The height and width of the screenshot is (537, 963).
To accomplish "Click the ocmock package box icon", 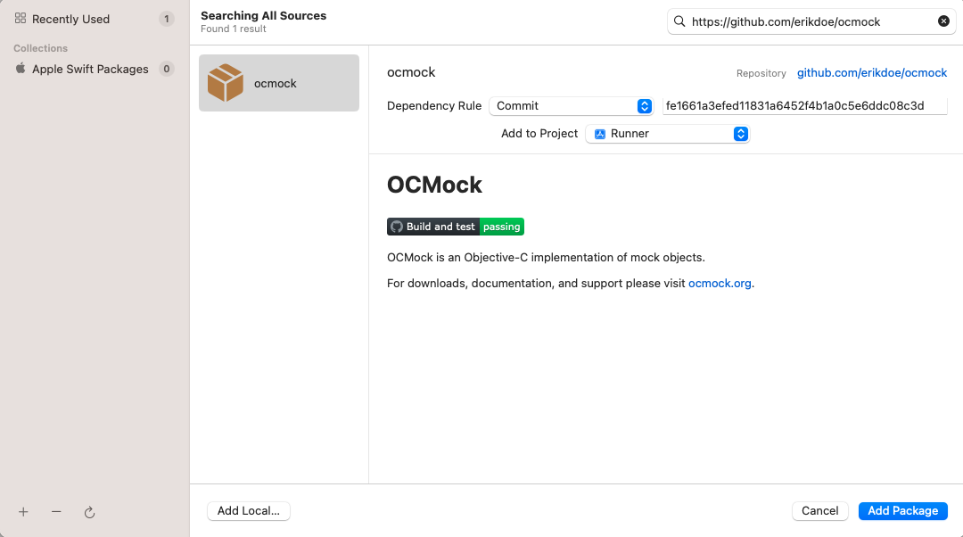I will [x=226, y=82].
